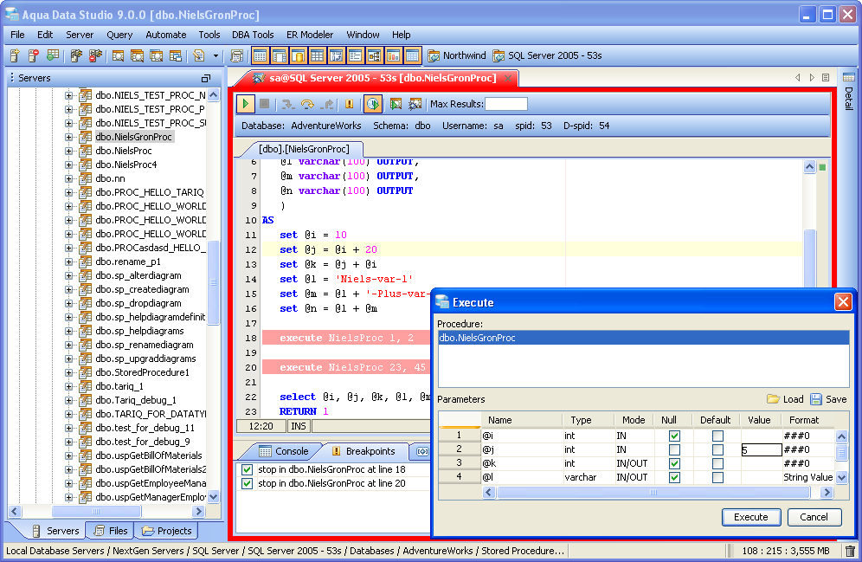Screen dimensions: 862x562
Task: Open the DBA Tools menu
Action: (253, 35)
